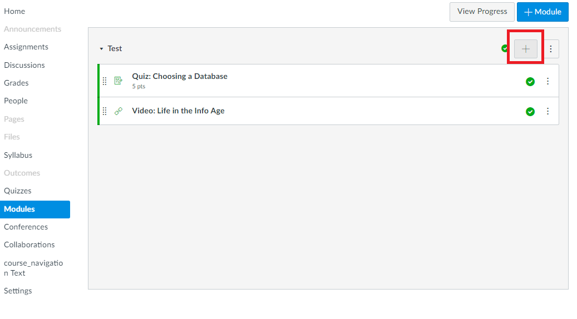The height and width of the screenshot is (319, 577).
Task: Open course Settings in sidebar
Action: [x=18, y=291]
